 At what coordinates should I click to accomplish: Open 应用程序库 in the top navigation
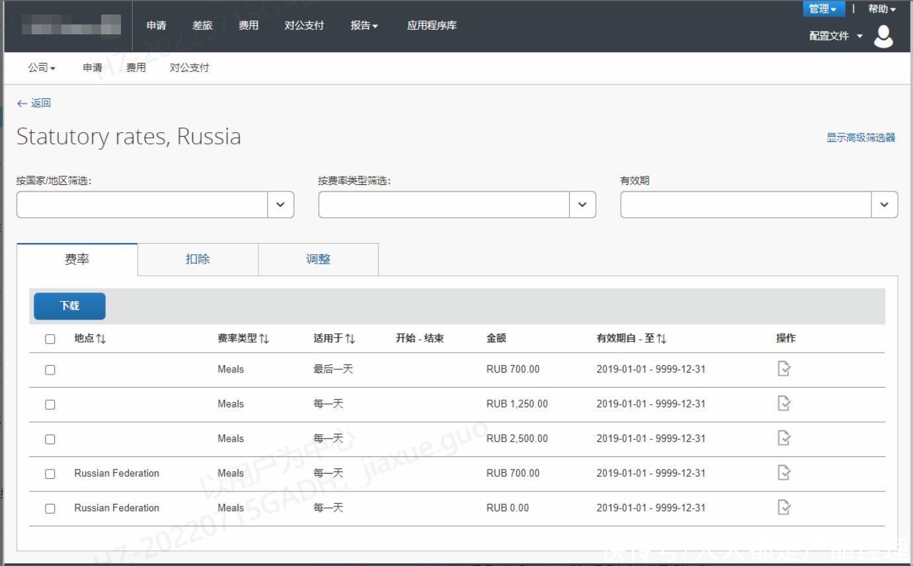coord(432,26)
